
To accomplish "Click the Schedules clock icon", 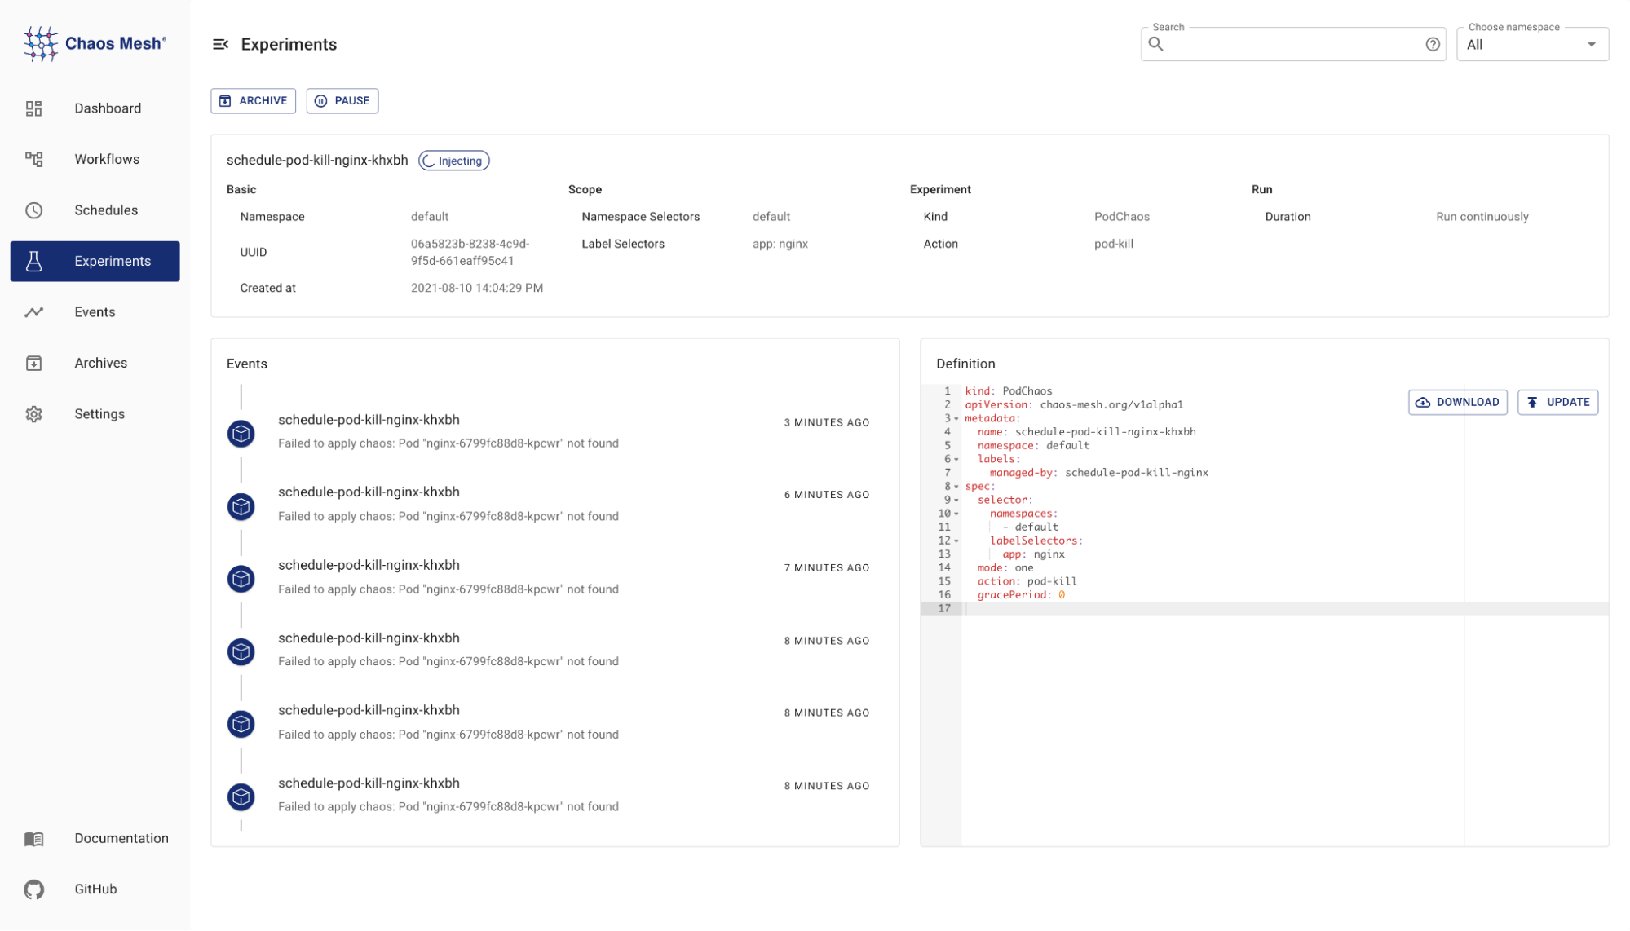I will point(33,210).
